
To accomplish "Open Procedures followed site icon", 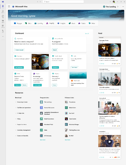I will point(66,102).
